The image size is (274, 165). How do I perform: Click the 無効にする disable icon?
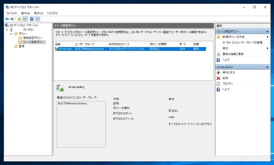(x=218, y=73)
